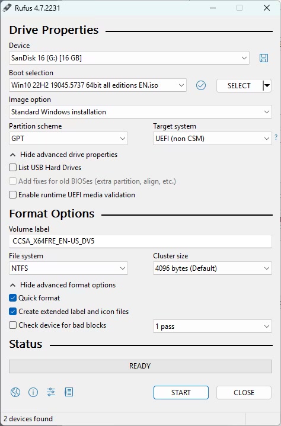Open application settings sliders icon

(51, 392)
